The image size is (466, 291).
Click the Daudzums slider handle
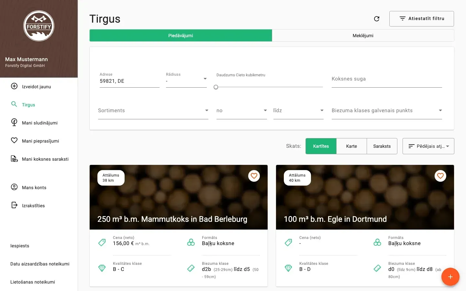(x=216, y=87)
